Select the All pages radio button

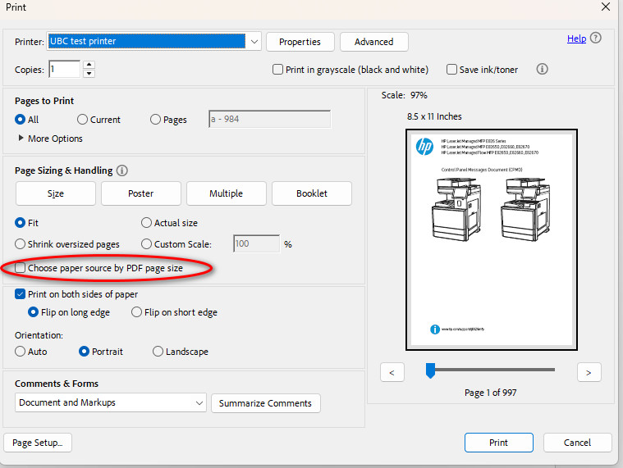click(20, 120)
